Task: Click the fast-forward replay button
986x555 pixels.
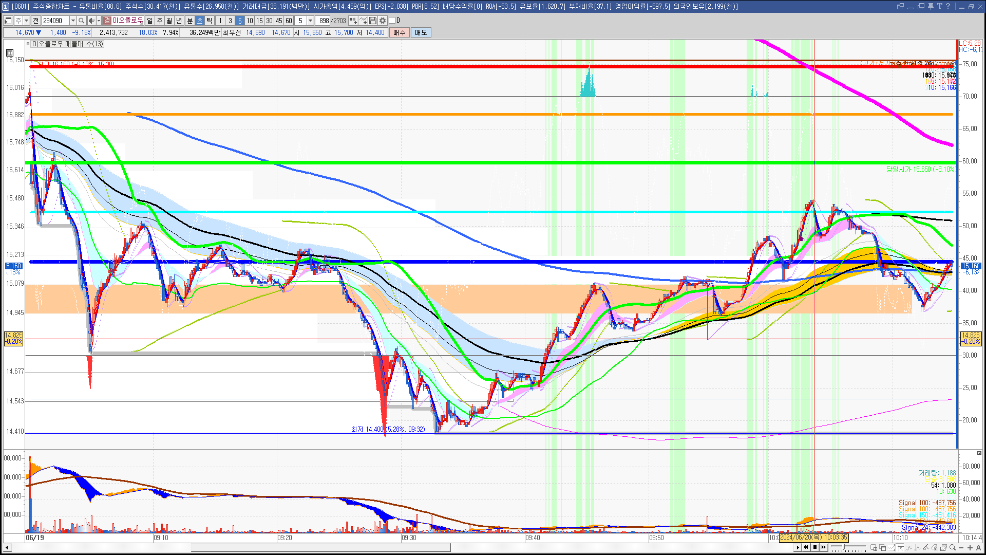Action: (824, 547)
